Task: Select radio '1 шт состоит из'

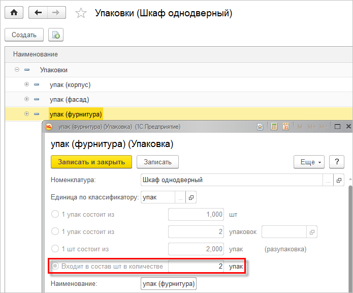Action: pyautogui.click(x=55, y=249)
